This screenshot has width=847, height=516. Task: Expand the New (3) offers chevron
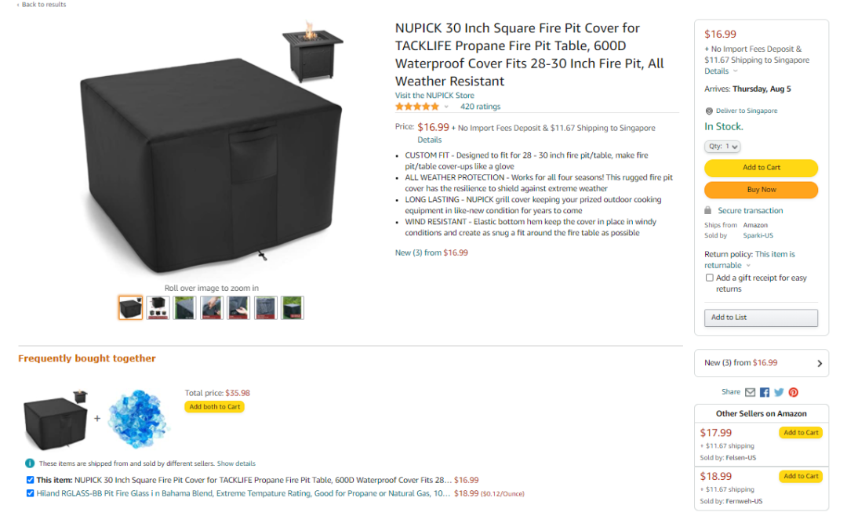click(x=820, y=363)
